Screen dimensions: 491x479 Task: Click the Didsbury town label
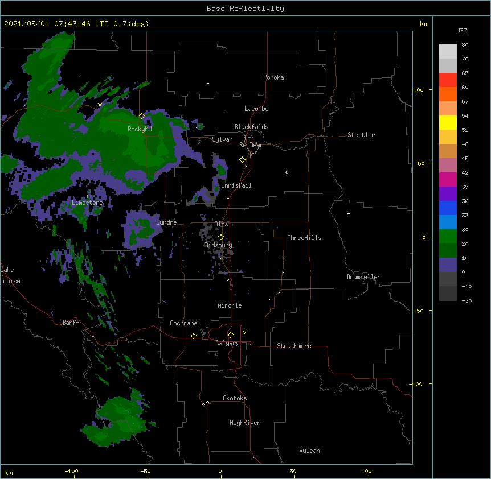click(218, 245)
